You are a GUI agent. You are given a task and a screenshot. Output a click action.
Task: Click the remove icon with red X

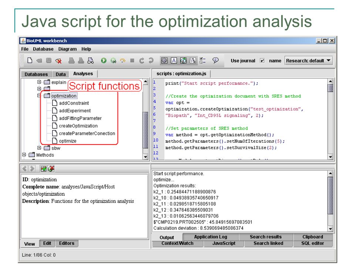[x=58, y=61]
